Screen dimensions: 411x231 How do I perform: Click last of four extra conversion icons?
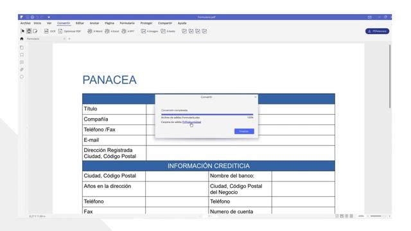tap(204, 31)
